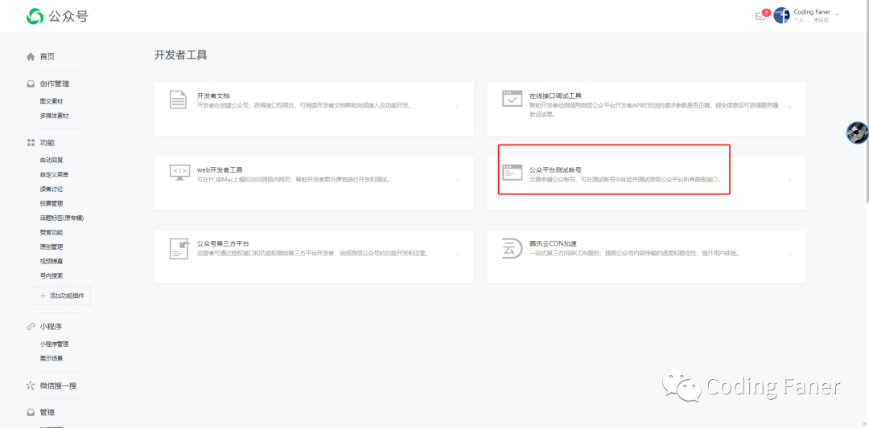The image size is (869, 428).
Task: Open 自定义菜单 in the sidebar
Action: (x=55, y=175)
